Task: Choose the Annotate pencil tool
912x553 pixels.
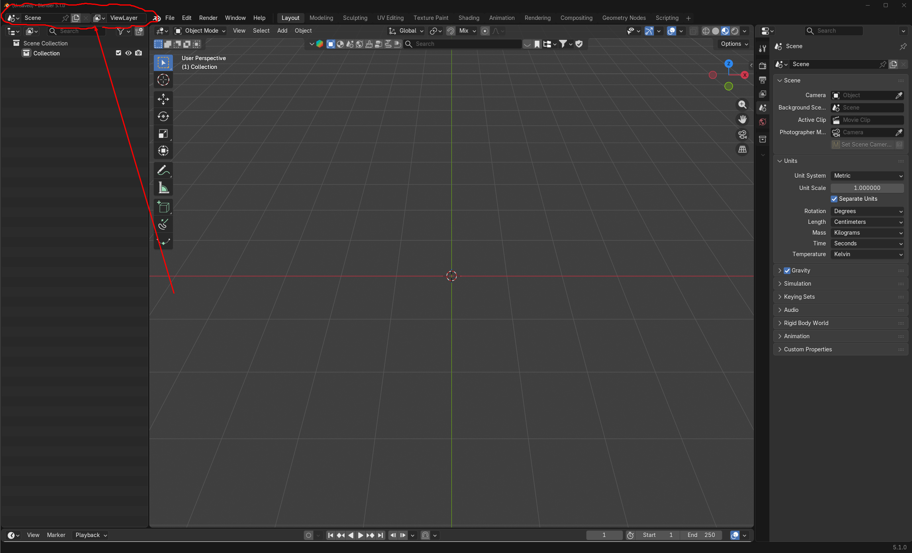Action: (163, 170)
